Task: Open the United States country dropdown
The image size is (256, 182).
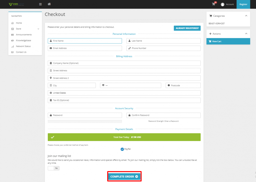Action: (x=124, y=93)
